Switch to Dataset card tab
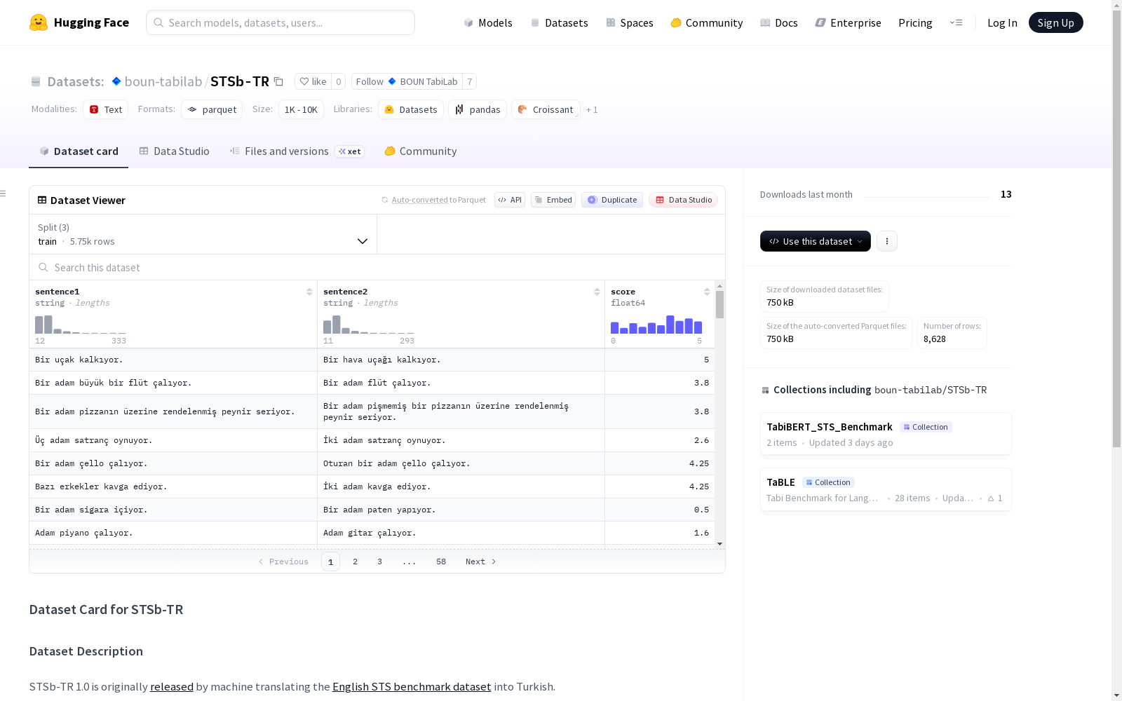1122x701 pixels. point(79,151)
